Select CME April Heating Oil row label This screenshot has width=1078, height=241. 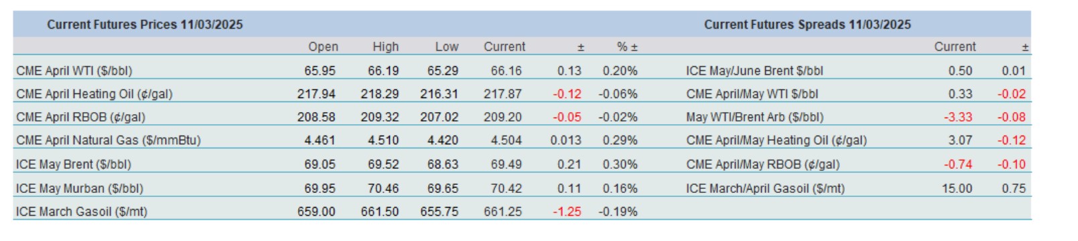(94, 94)
